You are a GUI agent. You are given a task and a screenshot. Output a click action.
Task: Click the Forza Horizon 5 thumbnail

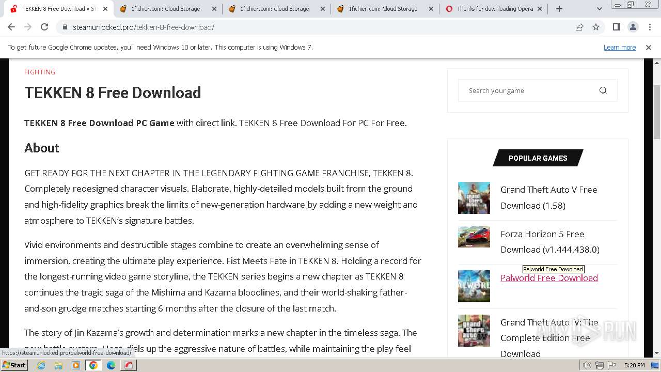[474, 237]
